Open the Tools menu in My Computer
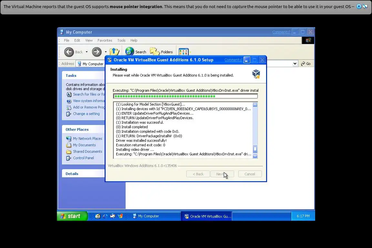Image resolution: width=372 pixels, height=248 pixels. pyautogui.click(x=121, y=40)
